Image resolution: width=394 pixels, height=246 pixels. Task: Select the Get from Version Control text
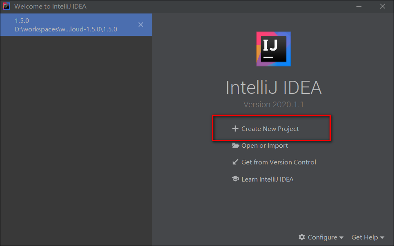tap(279, 162)
